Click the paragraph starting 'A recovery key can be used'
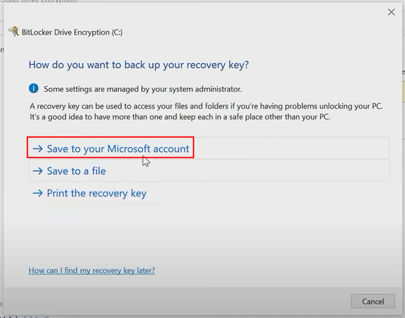Screen dimensions: 405x318 click(206, 111)
